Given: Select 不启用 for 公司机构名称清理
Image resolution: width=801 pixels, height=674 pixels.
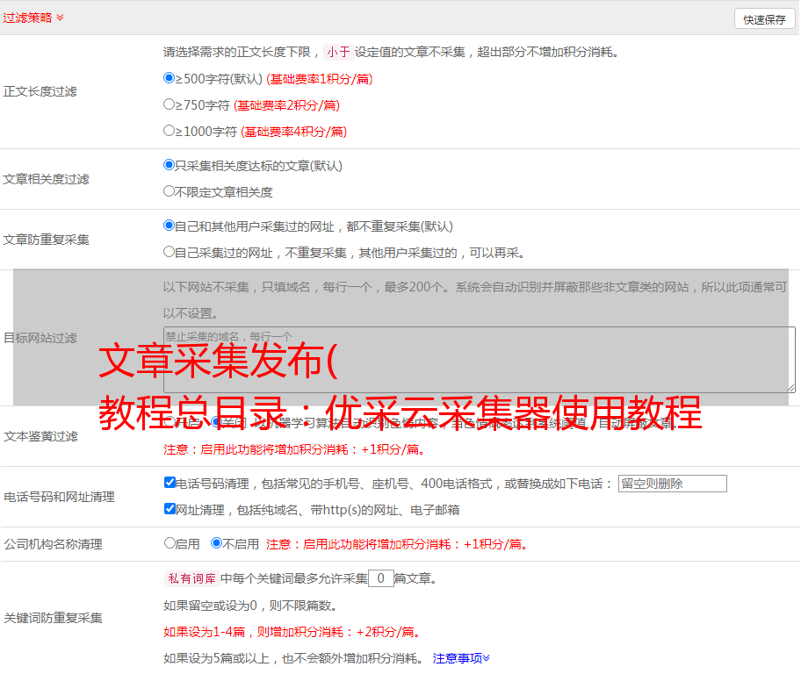Looking at the screenshot, I should (216, 543).
